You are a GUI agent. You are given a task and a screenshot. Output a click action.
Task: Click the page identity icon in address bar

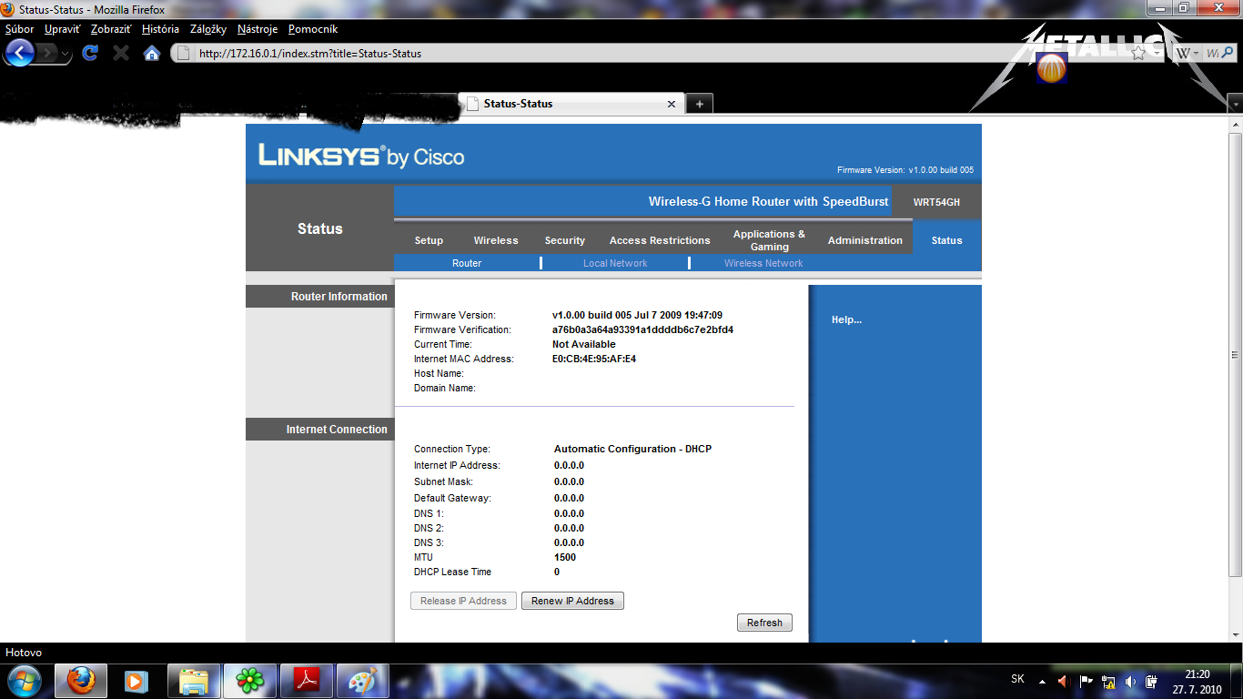click(x=183, y=53)
